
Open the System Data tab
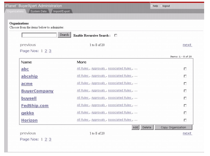[38, 11]
